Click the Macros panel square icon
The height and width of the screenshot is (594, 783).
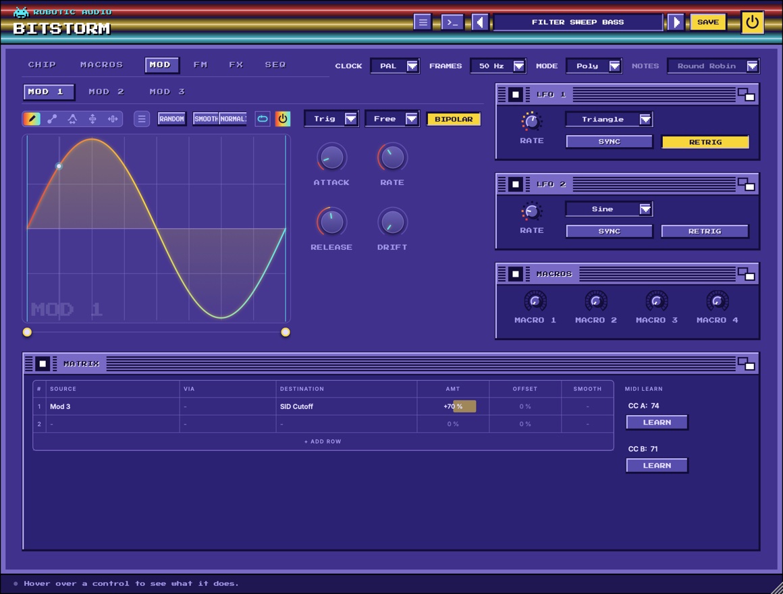[x=515, y=274]
